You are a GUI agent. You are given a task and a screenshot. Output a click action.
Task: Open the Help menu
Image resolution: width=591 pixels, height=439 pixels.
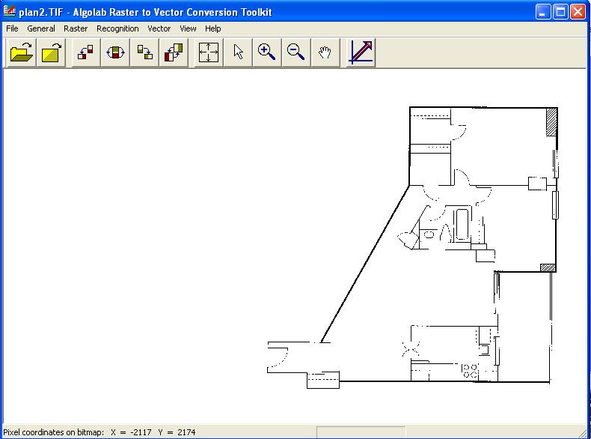[x=213, y=28]
